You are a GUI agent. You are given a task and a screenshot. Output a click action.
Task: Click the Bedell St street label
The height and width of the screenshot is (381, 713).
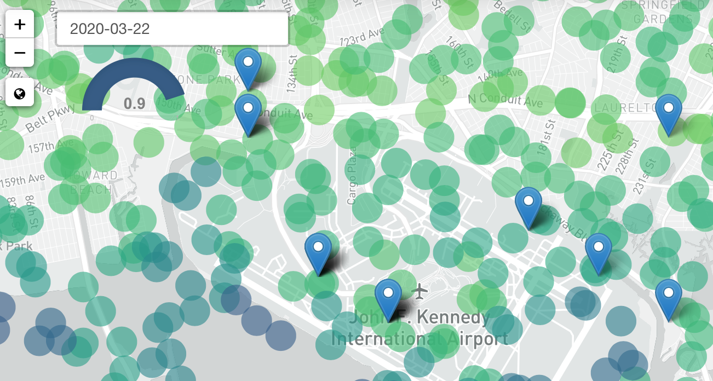(513, 16)
